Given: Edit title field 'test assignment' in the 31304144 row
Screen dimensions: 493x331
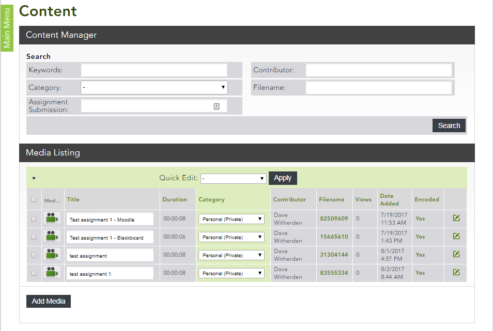Looking at the screenshot, I should pyautogui.click(x=110, y=255).
